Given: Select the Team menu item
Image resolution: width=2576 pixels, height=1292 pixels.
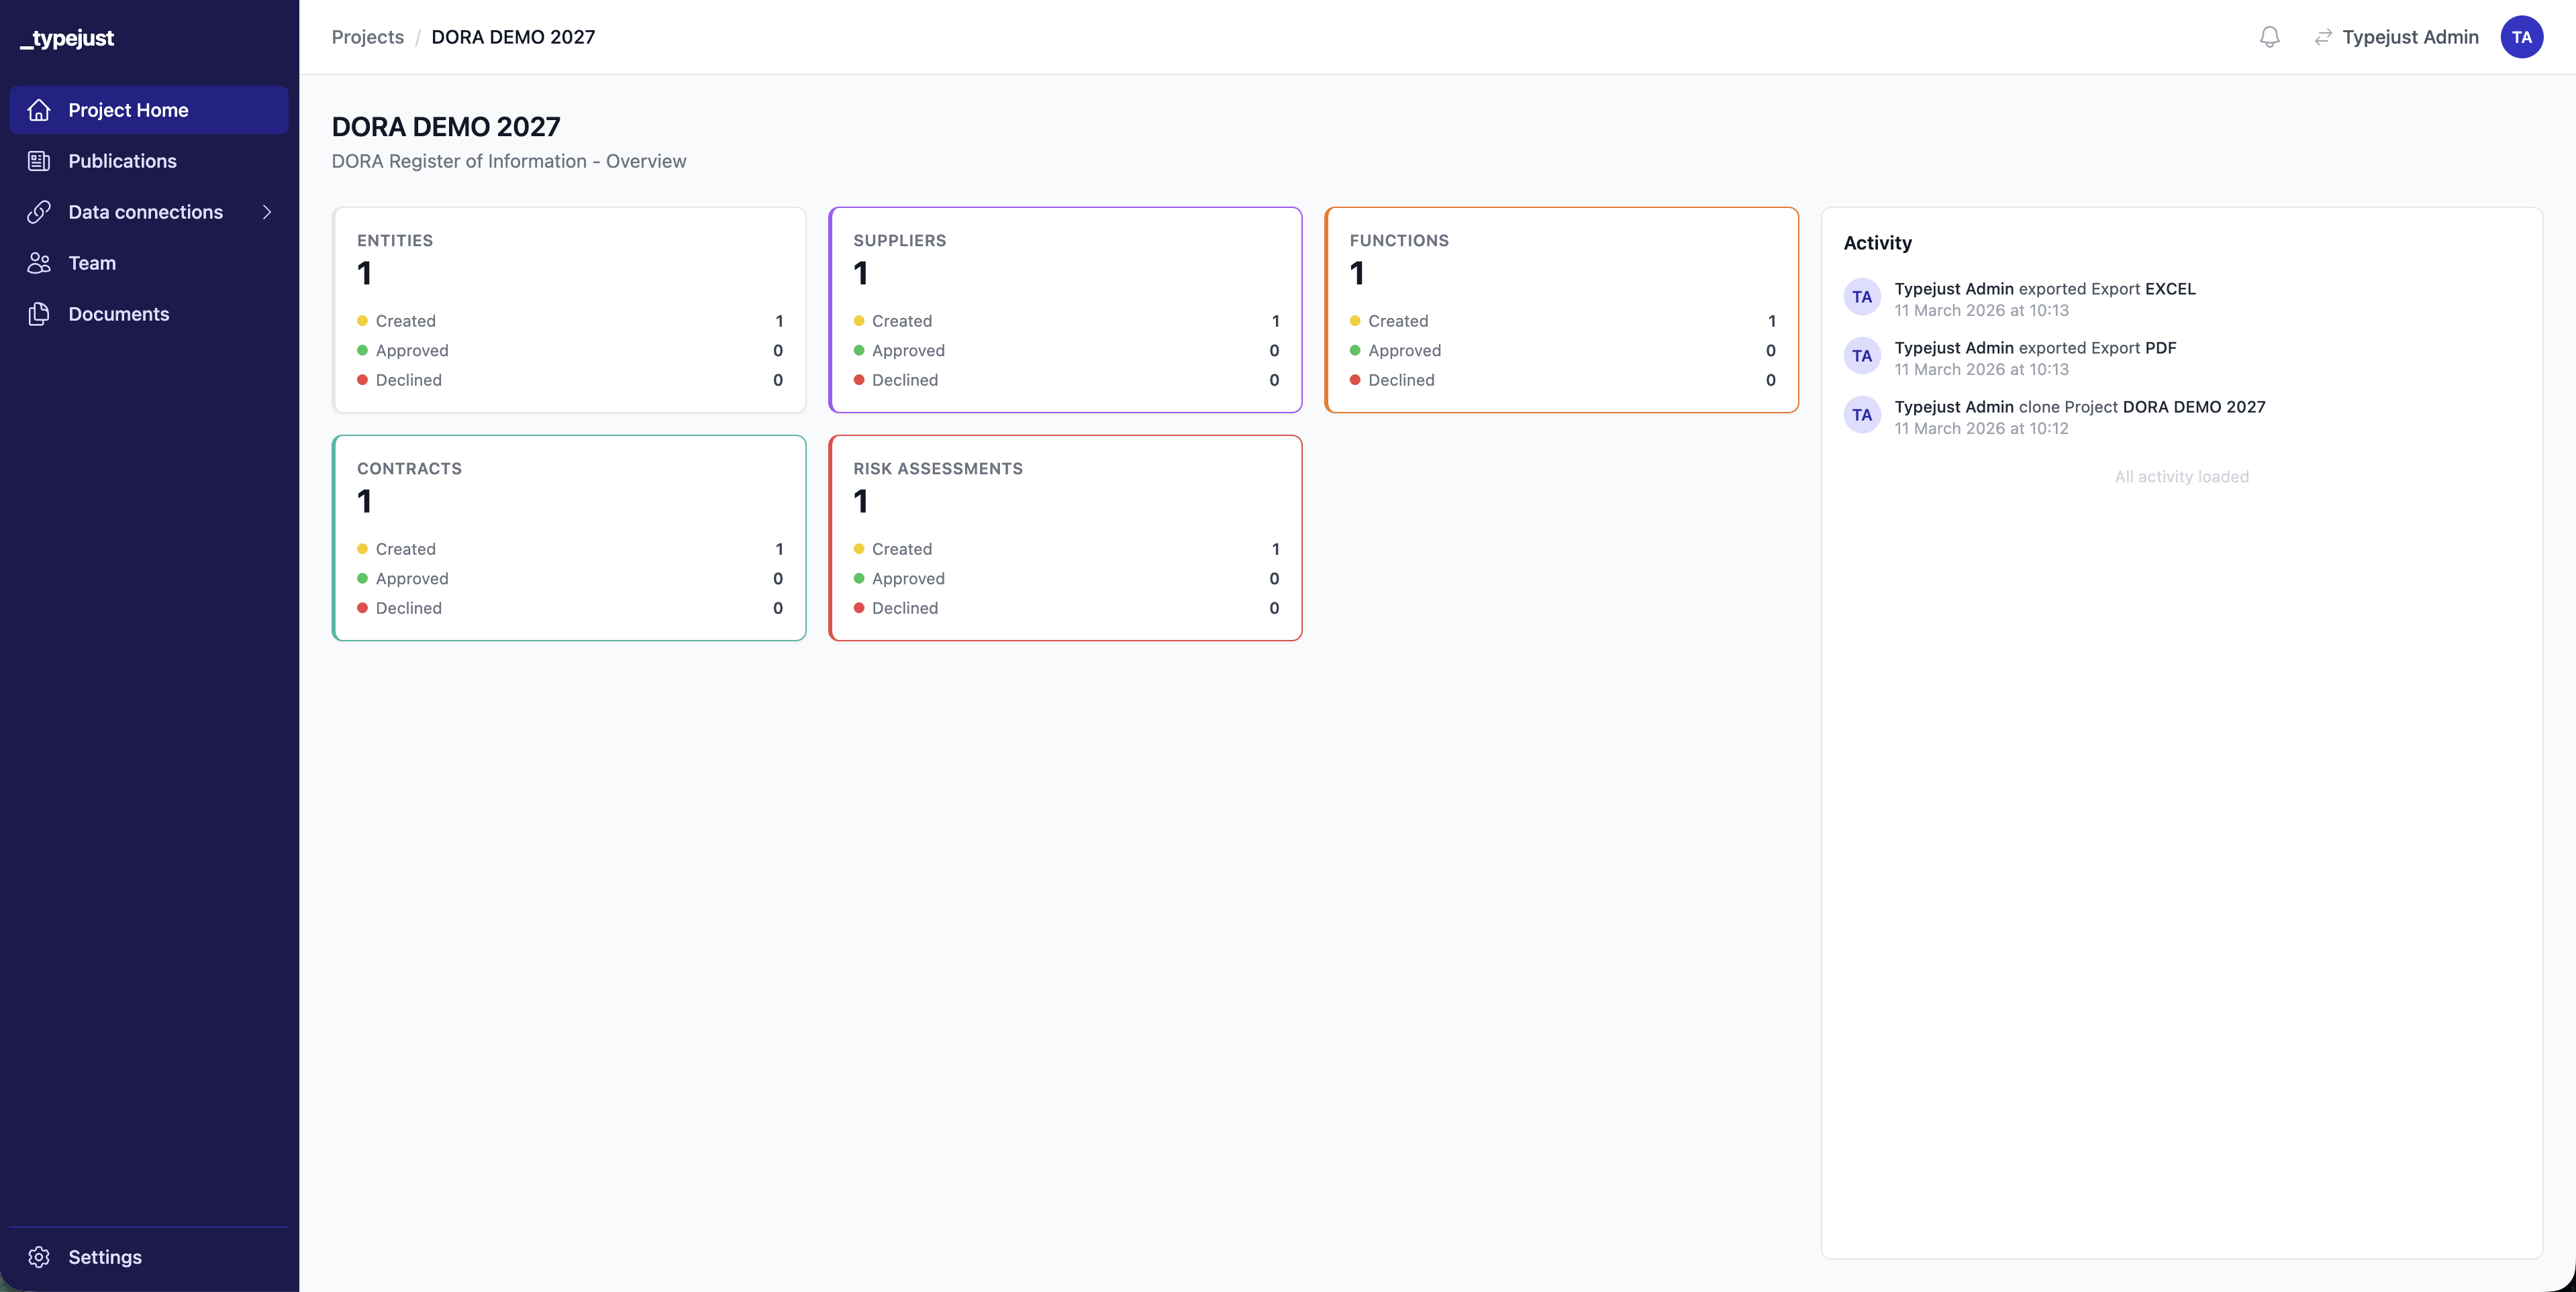Looking at the screenshot, I should point(92,263).
